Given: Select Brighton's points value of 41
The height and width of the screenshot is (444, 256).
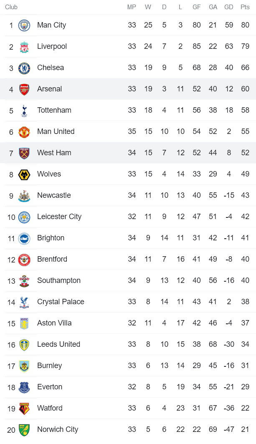Looking at the screenshot, I should pyautogui.click(x=245, y=238).
